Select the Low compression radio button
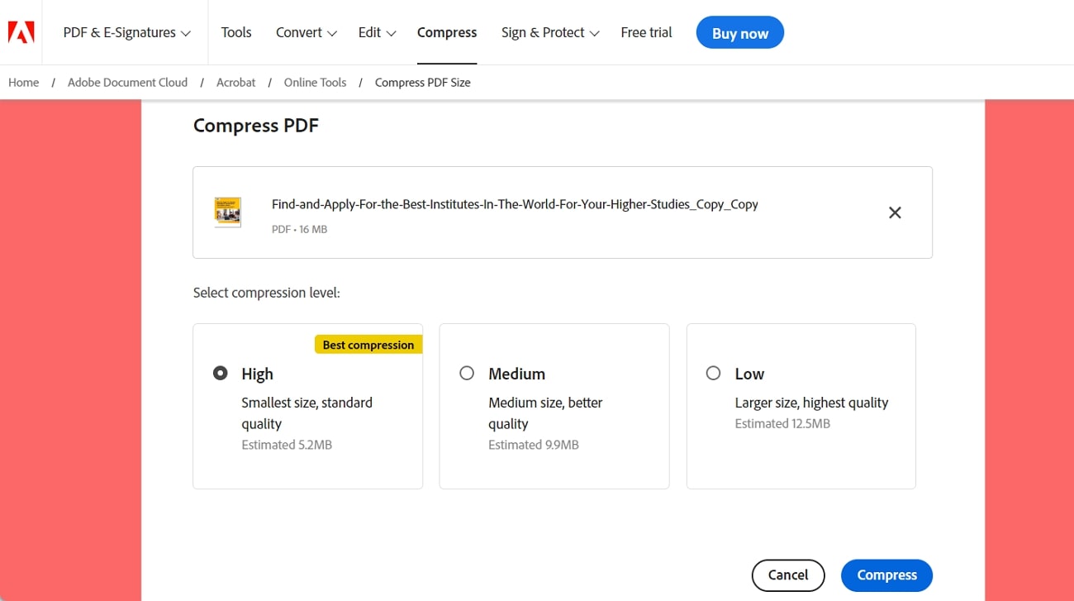Screen dimensions: 1074x601 pos(713,373)
